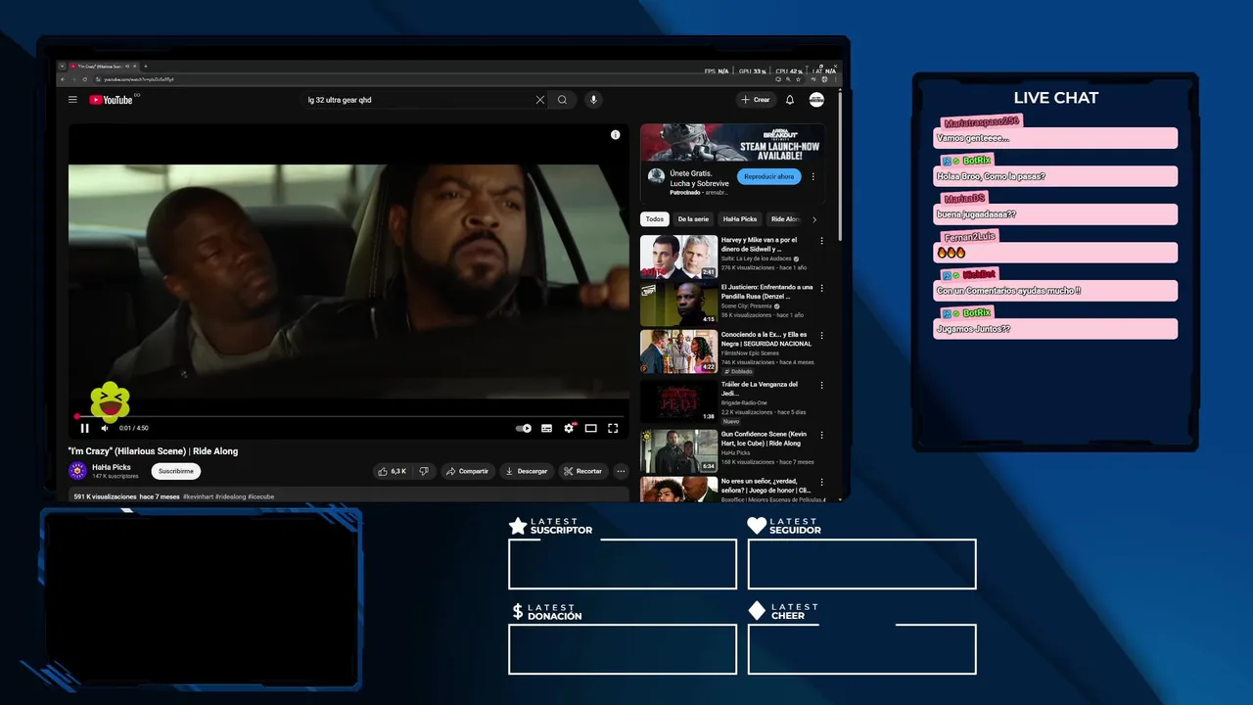The image size is (1253, 705).
Task: Open No eres un señor thumbnail
Action: pos(678,490)
